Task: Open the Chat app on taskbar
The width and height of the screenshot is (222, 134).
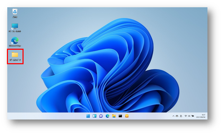Action: click(101, 116)
